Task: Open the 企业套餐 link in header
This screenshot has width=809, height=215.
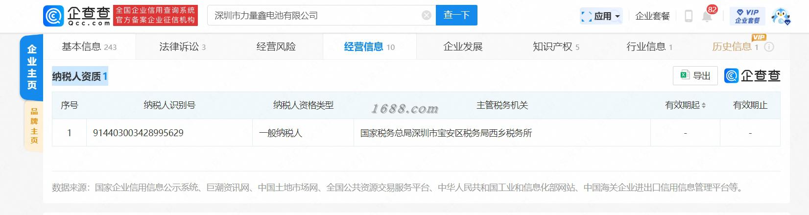Action: click(x=652, y=16)
